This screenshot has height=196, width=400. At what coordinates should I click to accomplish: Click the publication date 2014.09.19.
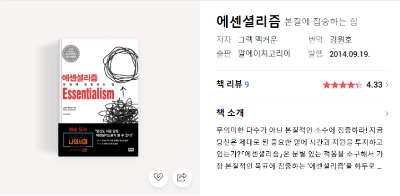point(350,54)
